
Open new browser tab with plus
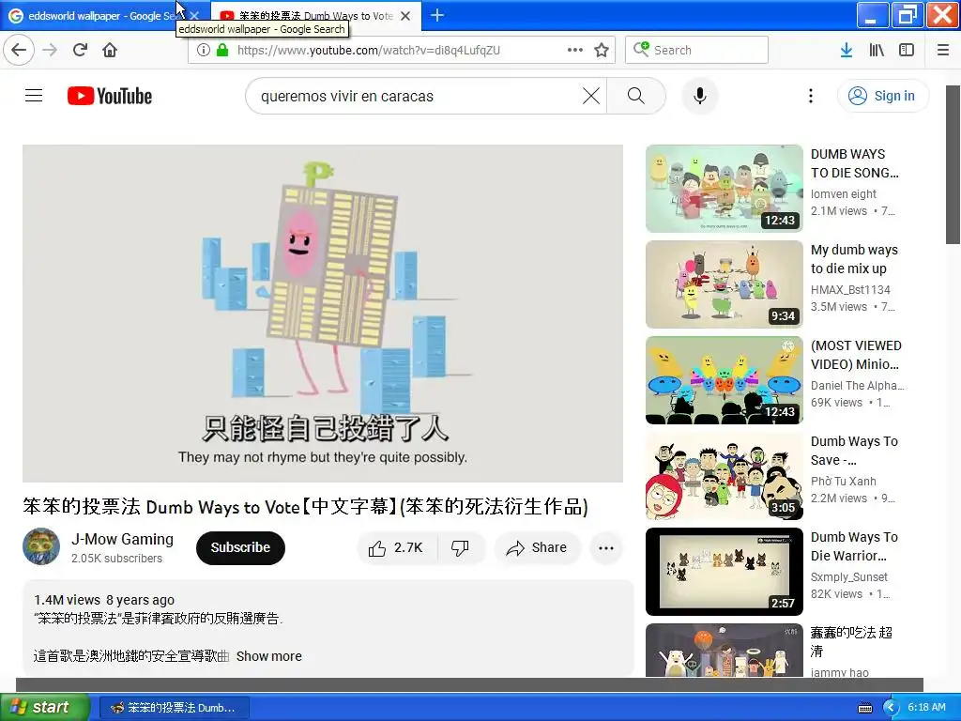click(437, 15)
